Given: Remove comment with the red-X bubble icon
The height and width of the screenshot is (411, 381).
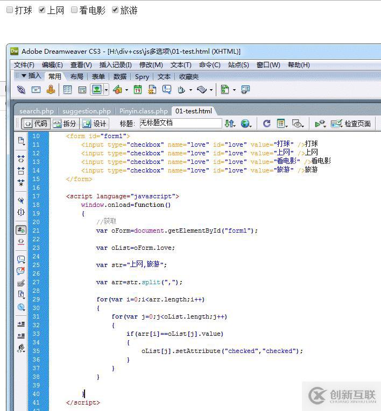Looking at the screenshot, I should [21, 271].
